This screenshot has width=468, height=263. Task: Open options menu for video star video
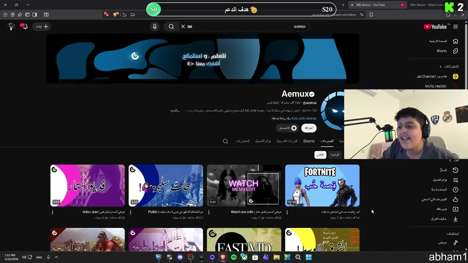click(52, 212)
